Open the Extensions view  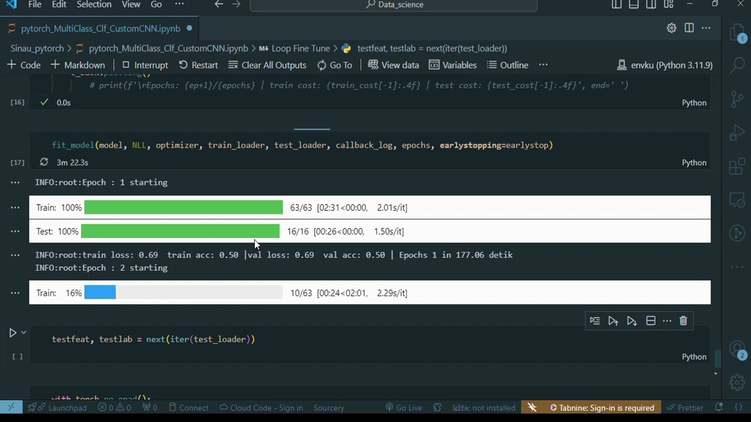coord(737,167)
